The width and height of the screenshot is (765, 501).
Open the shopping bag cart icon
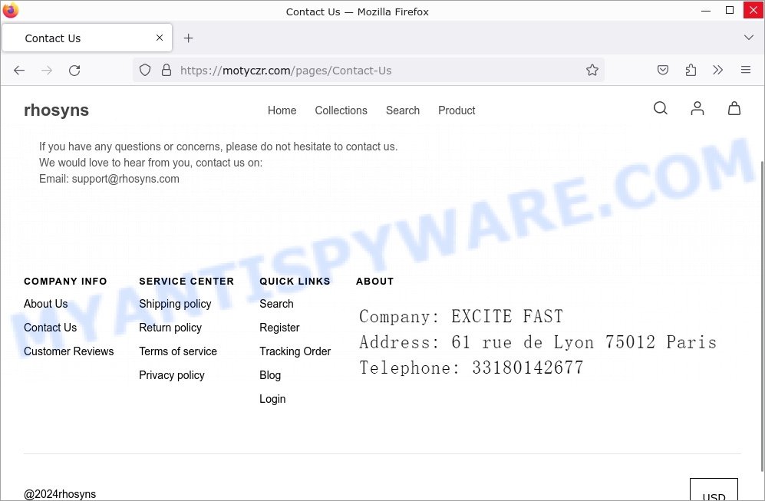(734, 108)
